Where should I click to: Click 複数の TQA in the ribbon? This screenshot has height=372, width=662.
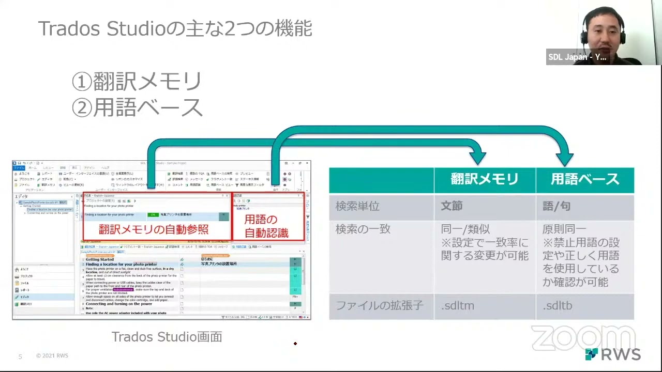point(195,174)
